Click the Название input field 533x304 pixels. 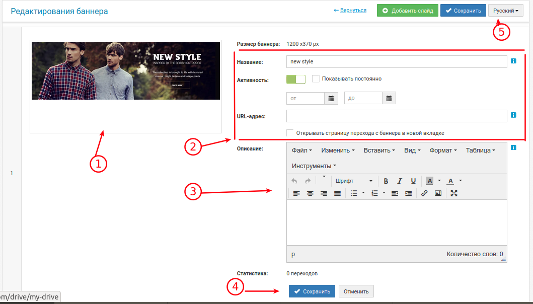coord(397,61)
